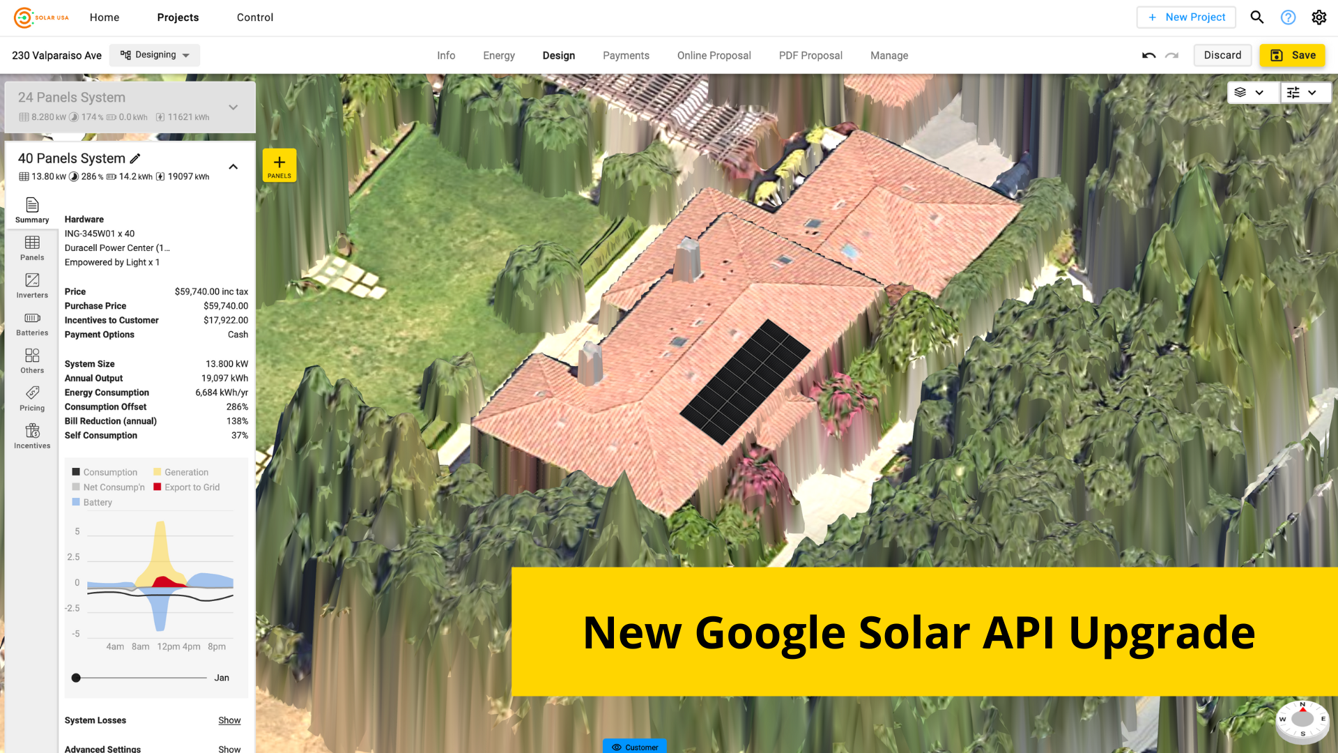Open the Others sidebar section
This screenshot has height=753, width=1338.
[32, 361]
